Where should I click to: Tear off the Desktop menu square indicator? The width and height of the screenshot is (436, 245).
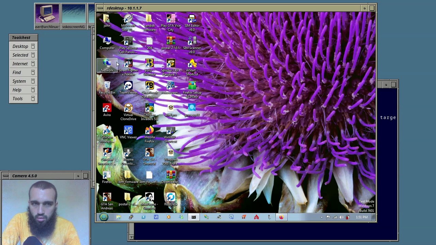(33, 46)
